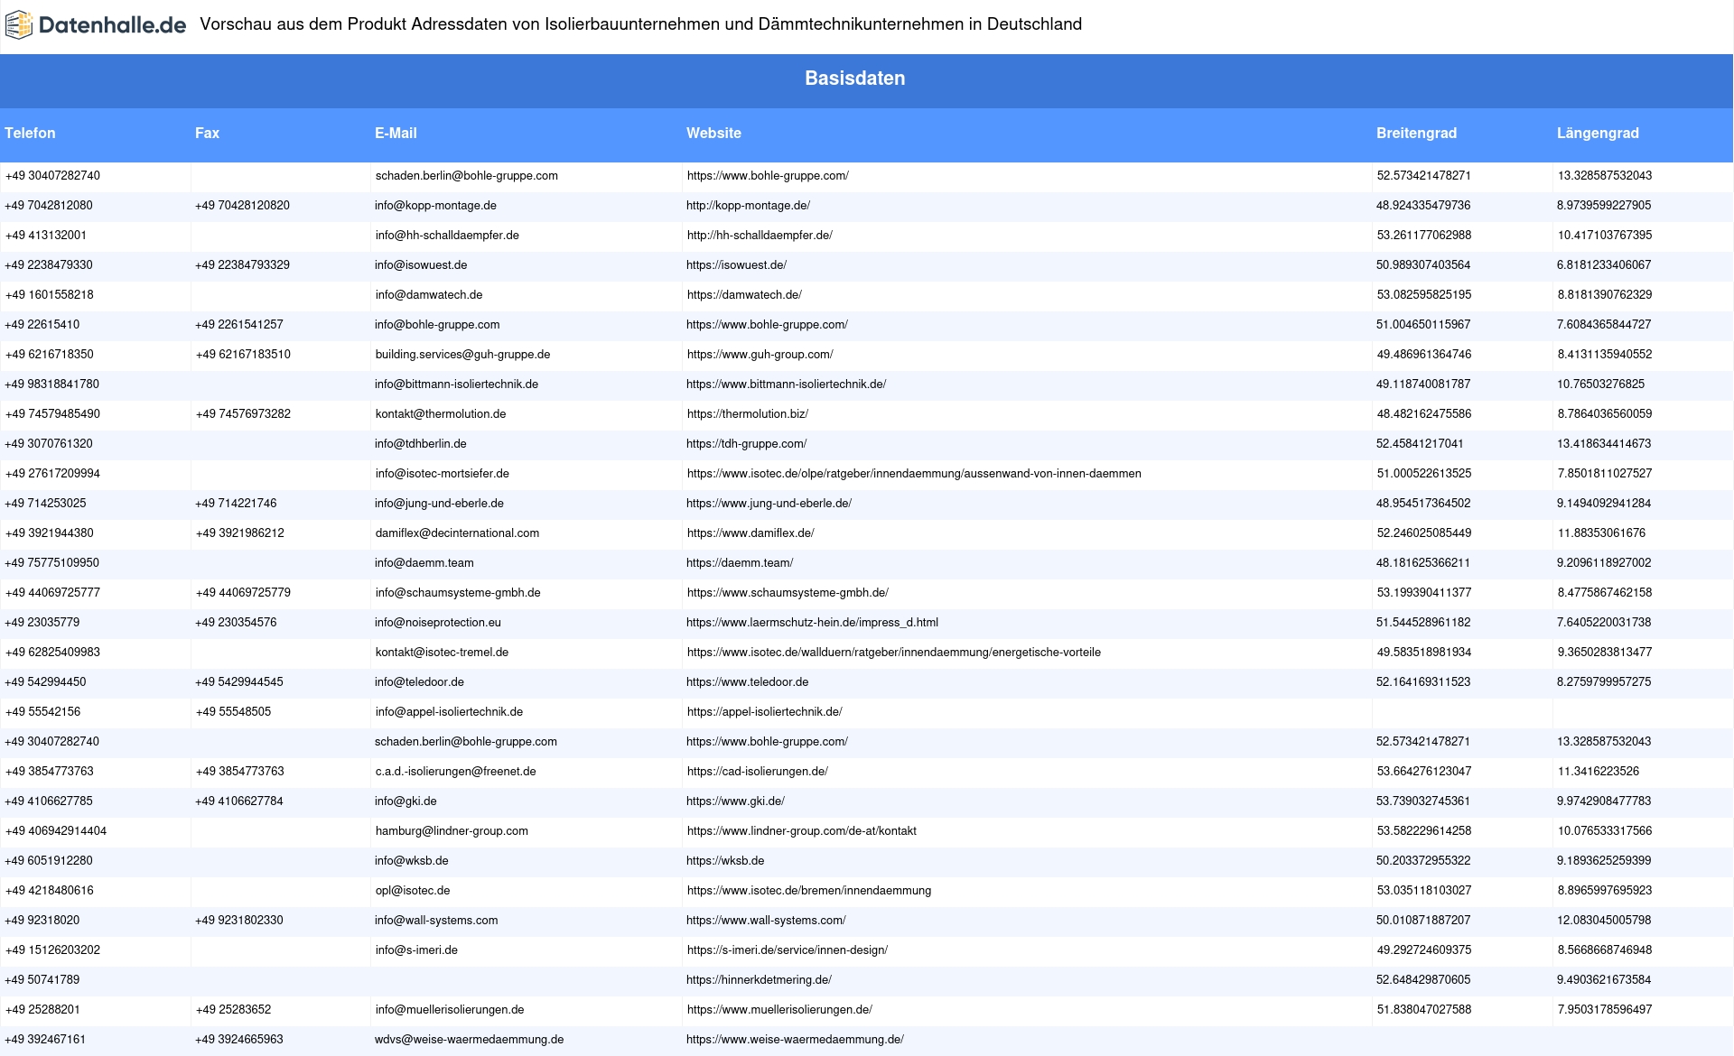
Task: Click email info@s-imeri.de
Action: (x=416, y=950)
